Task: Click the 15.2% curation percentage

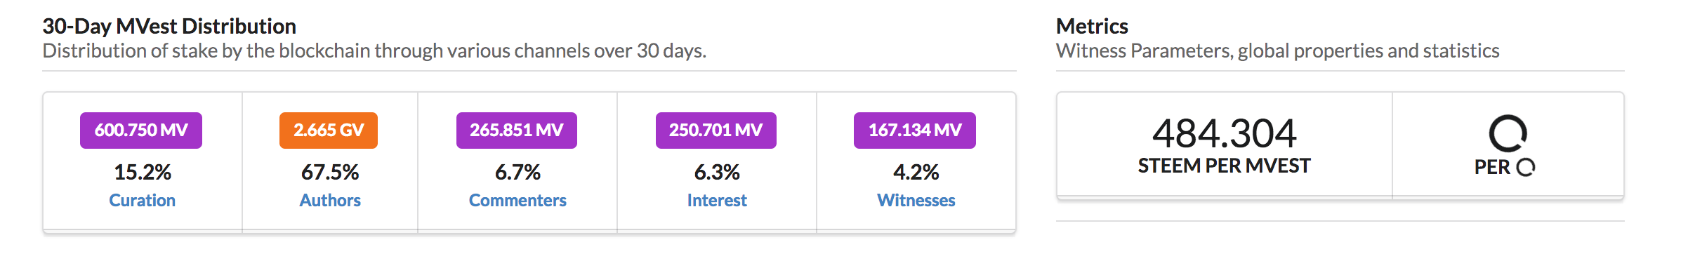Action: (x=143, y=173)
